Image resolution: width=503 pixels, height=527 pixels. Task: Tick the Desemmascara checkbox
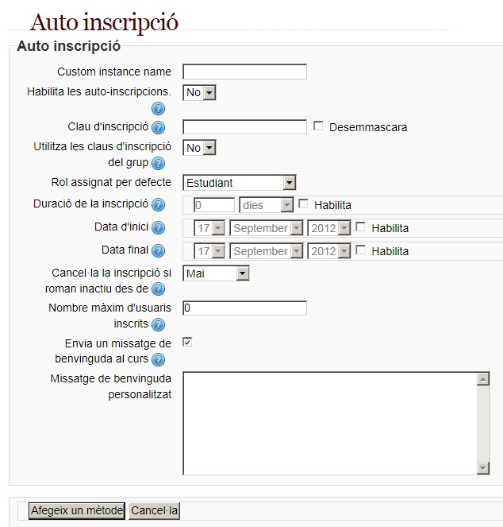tap(318, 126)
